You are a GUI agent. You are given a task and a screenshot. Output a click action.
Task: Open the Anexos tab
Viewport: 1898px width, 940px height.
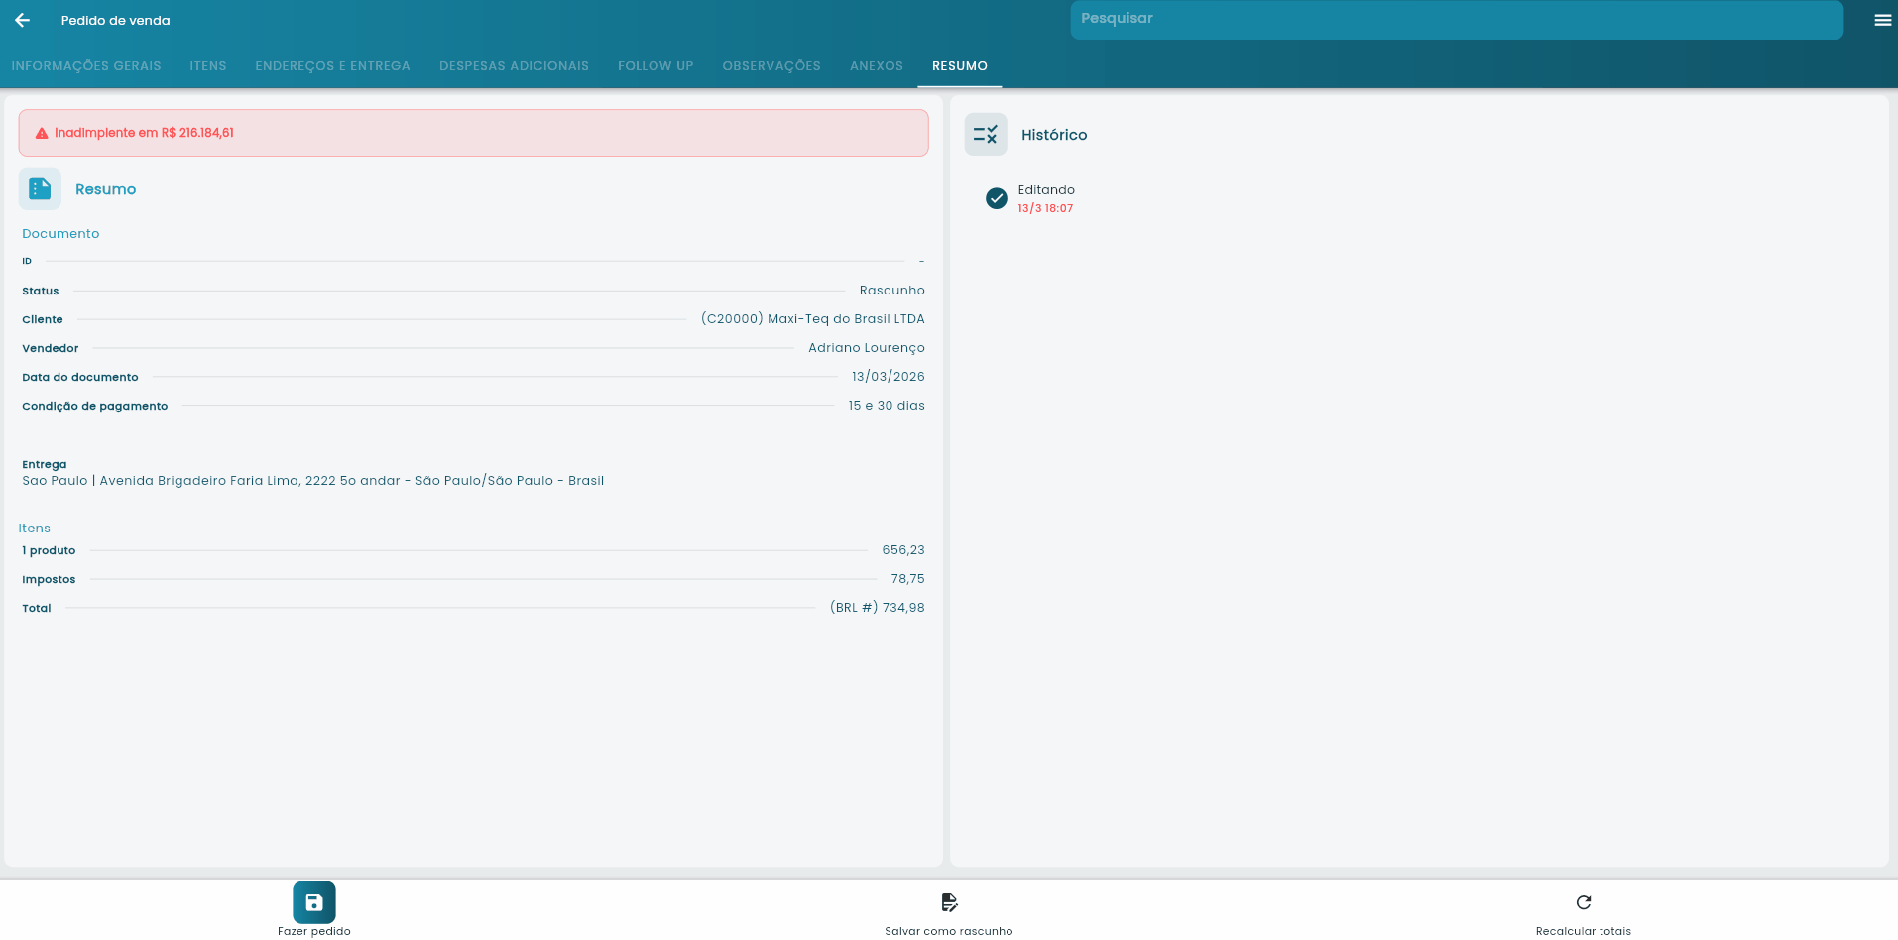coord(877,66)
